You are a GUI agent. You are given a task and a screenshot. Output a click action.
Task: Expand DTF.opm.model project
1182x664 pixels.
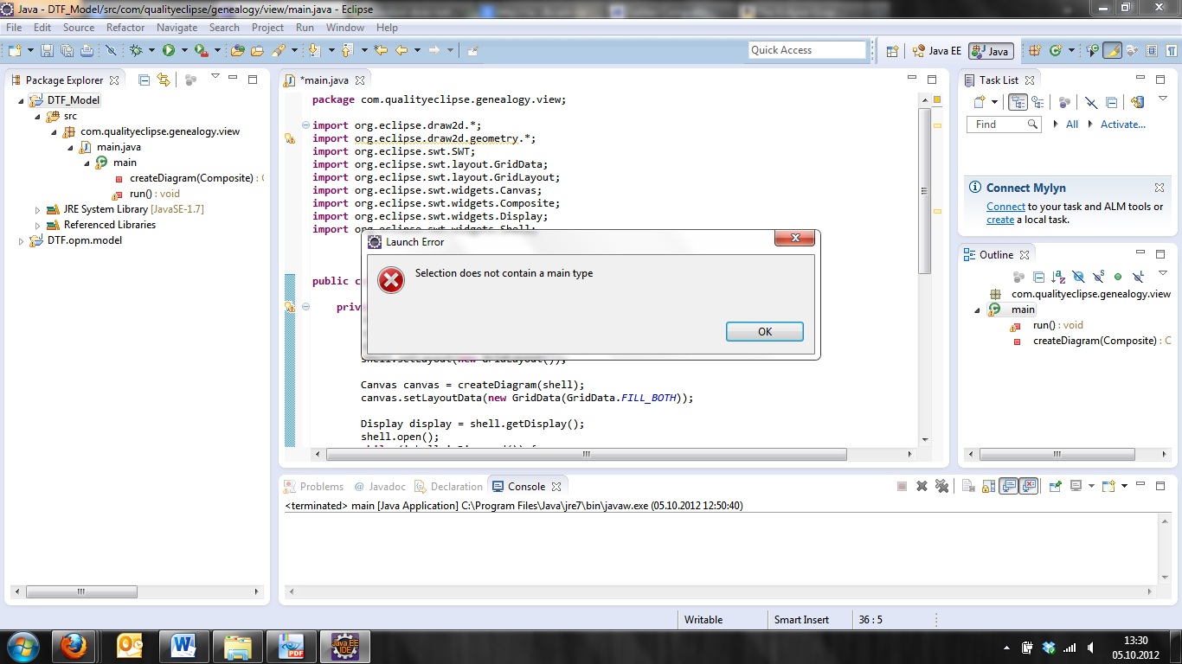22,240
